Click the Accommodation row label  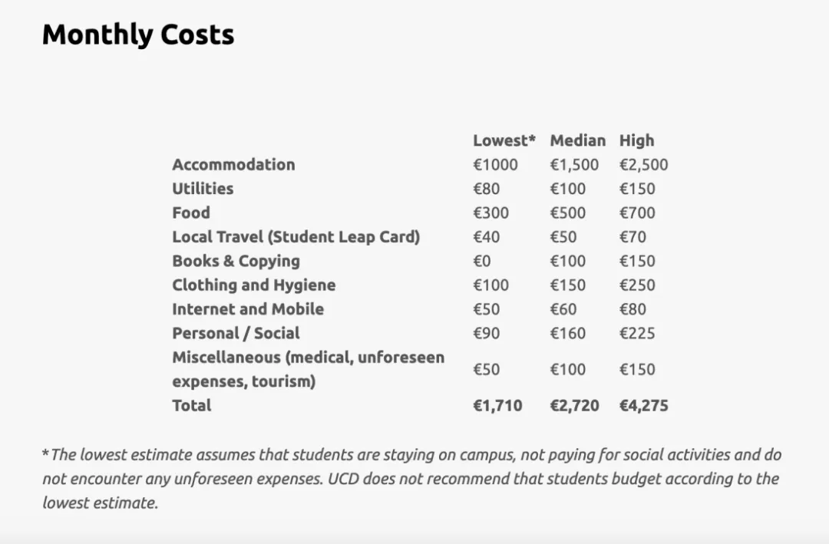[233, 164]
